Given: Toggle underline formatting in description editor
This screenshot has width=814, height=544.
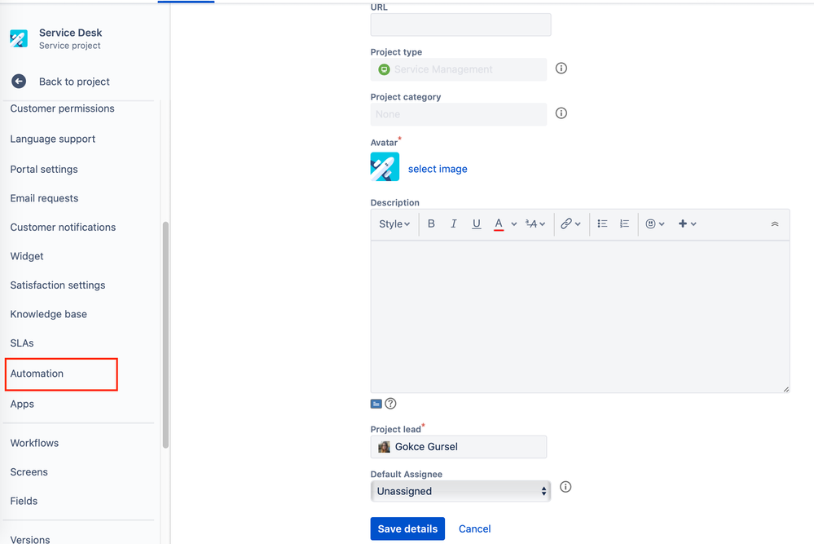Looking at the screenshot, I should 476,223.
